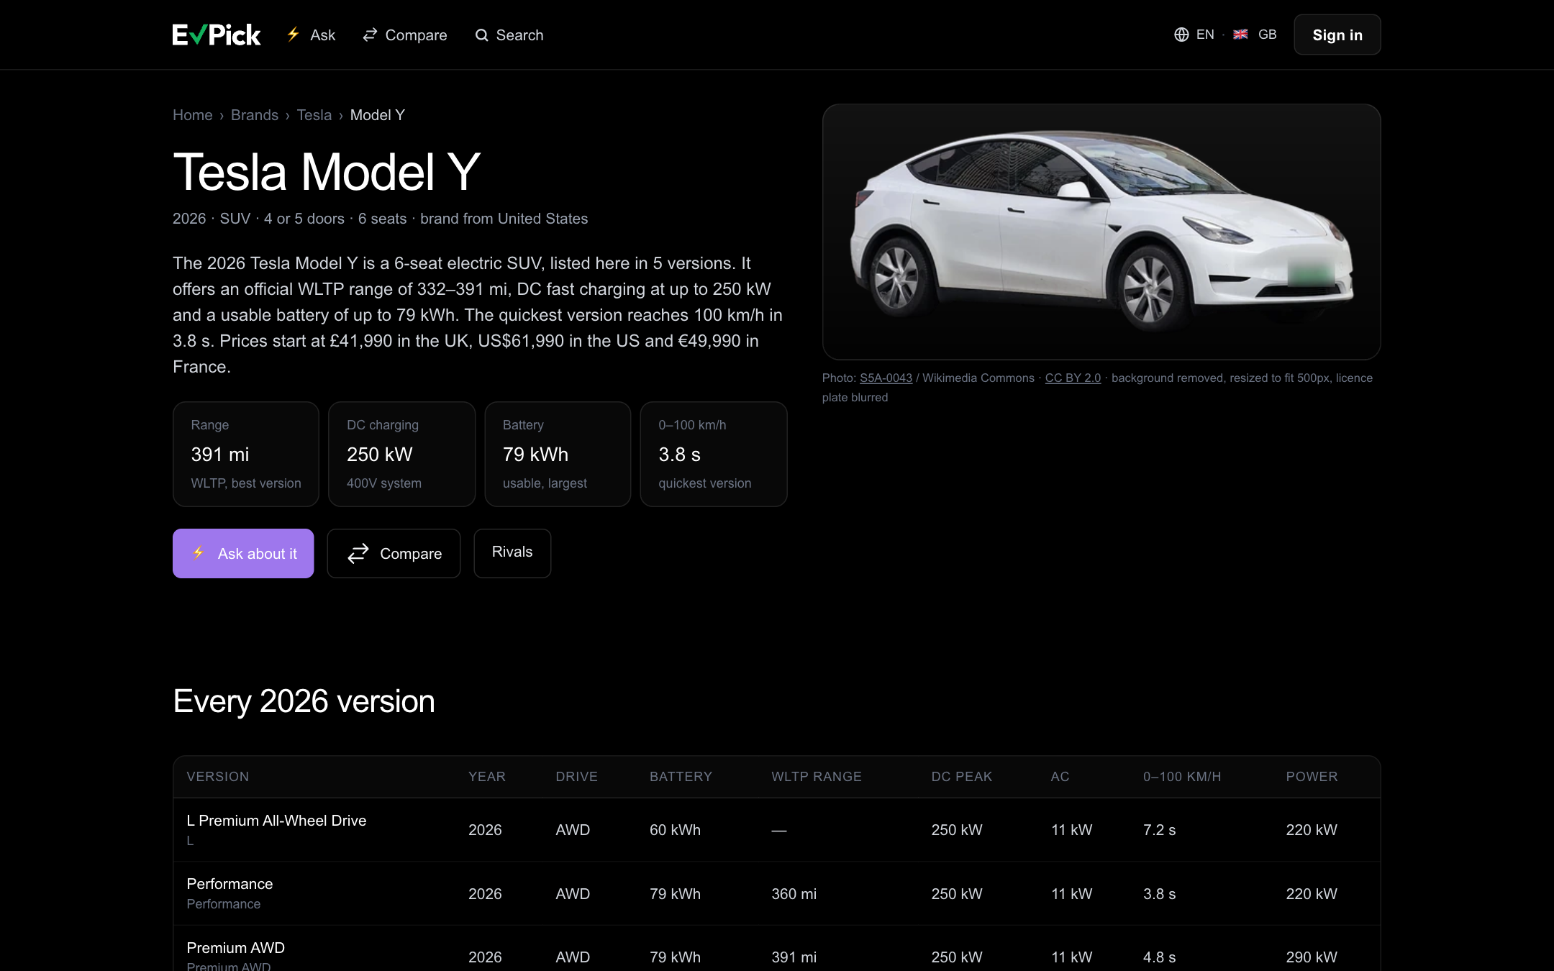The width and height of the screenshot is (1554, 971).
Task: Click 60 kWh battery cell
Action: tap(675, 830)
